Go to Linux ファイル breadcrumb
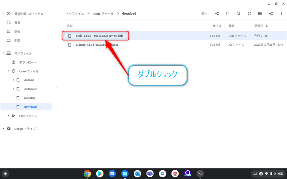 [103, 14]
